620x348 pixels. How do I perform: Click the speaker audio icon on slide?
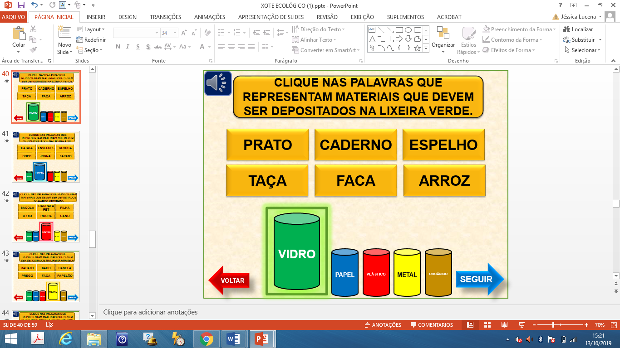(x=218, y=83)
